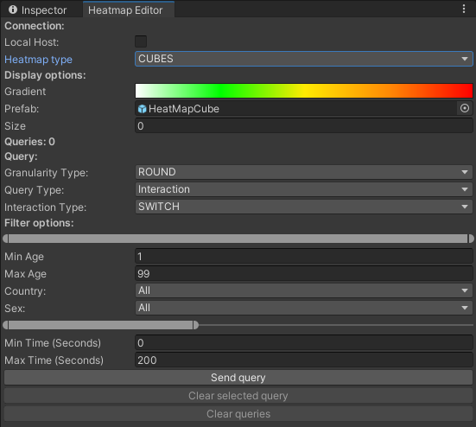Expand the Interaction Type dropdown showing SWITCH
Viewport: 476px width, 427px height.
pyautogui.click(x=303, y=207)
